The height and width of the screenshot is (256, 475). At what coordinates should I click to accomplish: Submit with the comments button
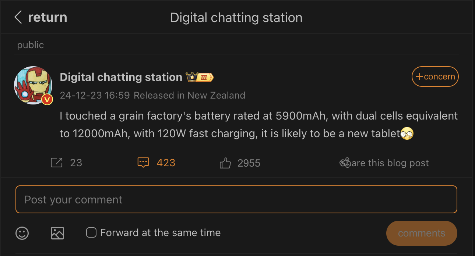coord(421,233)
